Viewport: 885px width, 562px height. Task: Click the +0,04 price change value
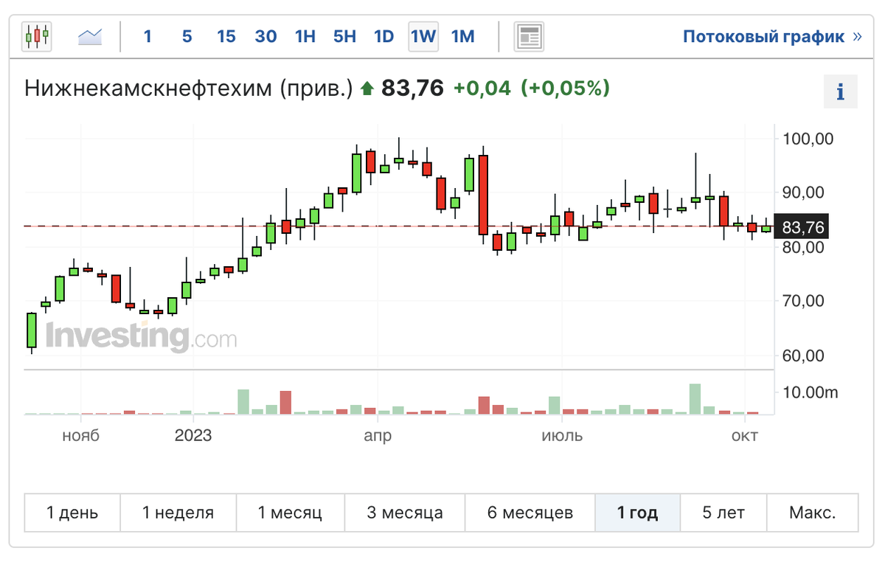coord(482,89)
